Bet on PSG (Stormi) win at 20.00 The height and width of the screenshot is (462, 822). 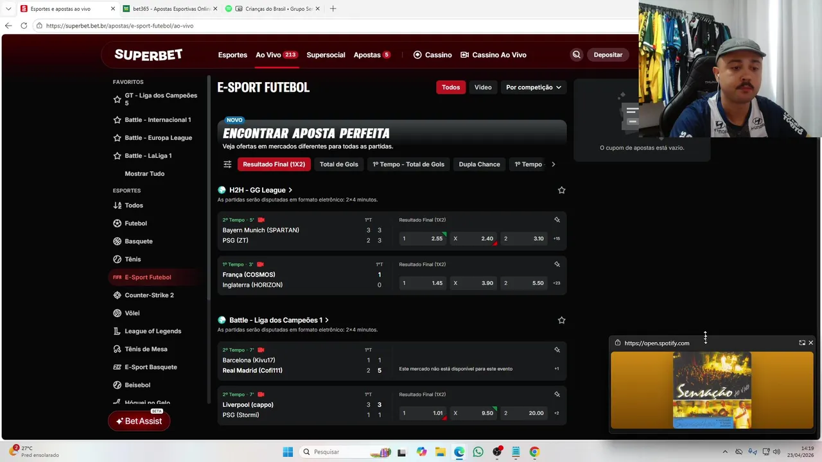point(524,413)
